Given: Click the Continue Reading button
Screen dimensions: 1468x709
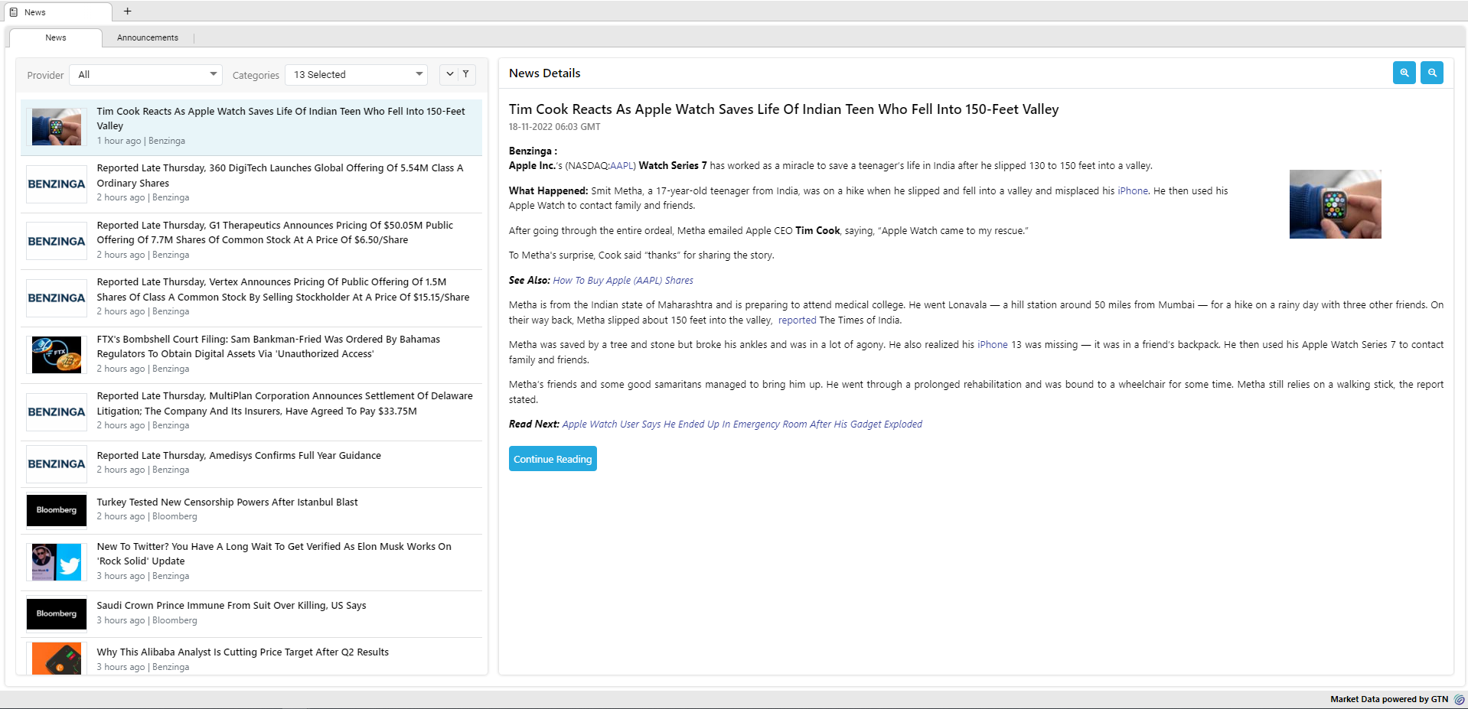Looking at the screenshot, I should (x=553, y=459).
